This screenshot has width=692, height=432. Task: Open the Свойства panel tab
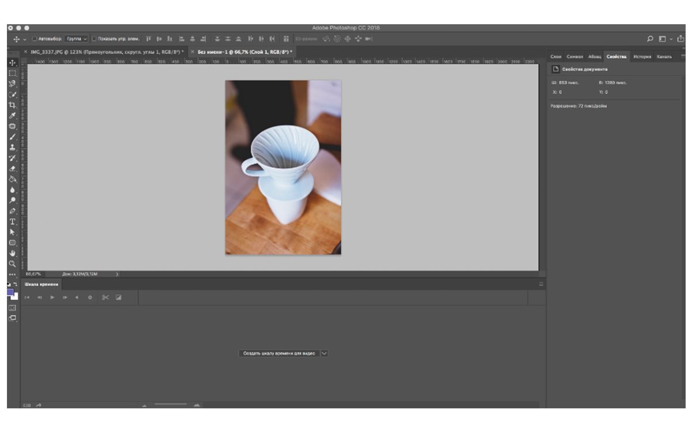pos(616,56)
